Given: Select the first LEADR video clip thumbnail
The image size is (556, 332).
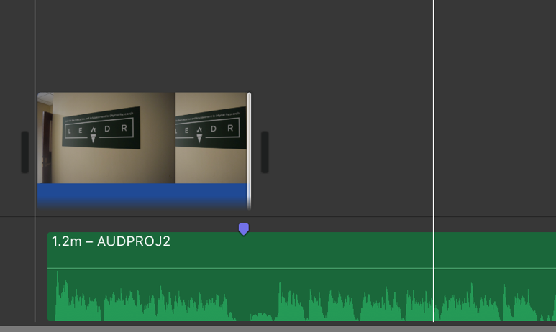Looking at the screenshot, I should tap(106, 138).
